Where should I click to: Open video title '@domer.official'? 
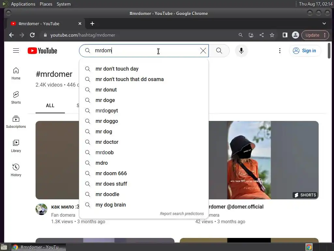(236, 207)
